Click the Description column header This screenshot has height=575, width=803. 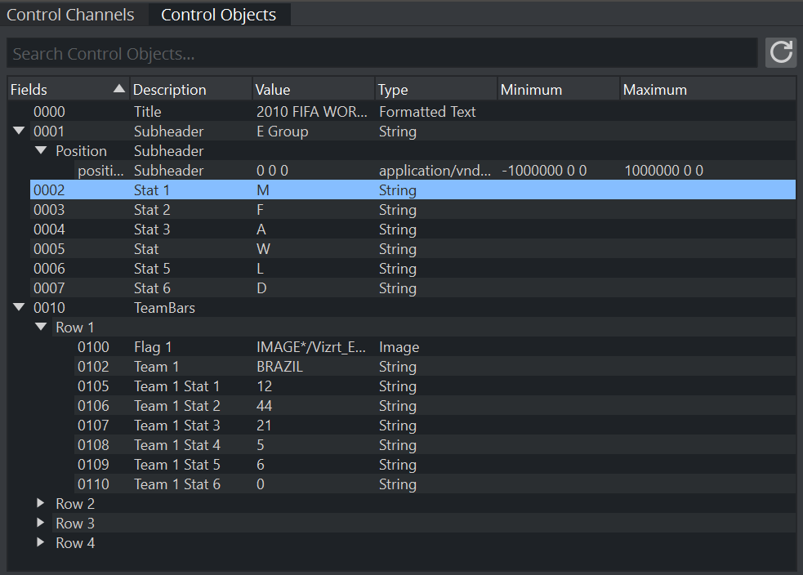[x=190, y=89]
